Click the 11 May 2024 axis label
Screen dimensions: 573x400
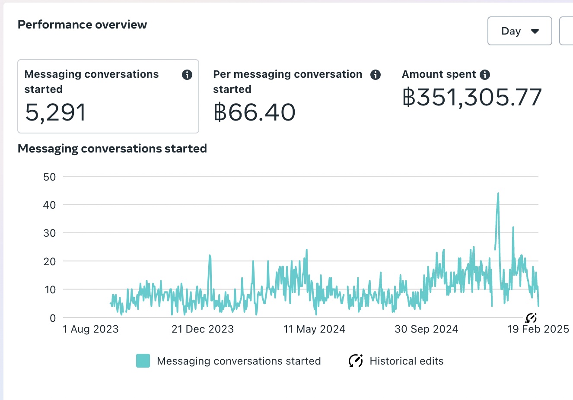(315, 329)
